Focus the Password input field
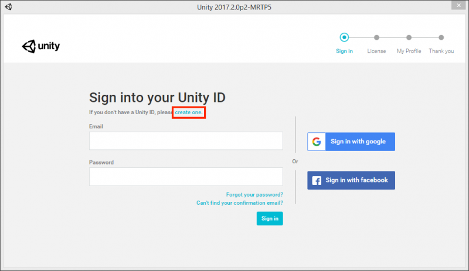This screenshot has width=469, height=271. [186, 177]
